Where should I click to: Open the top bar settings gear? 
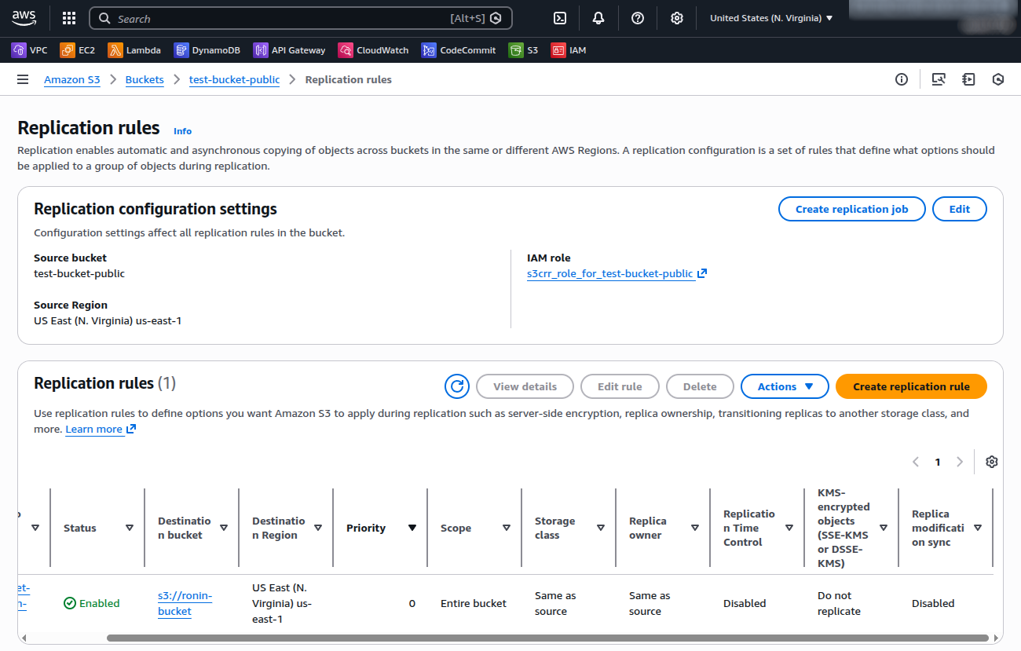tap(677, 18)
